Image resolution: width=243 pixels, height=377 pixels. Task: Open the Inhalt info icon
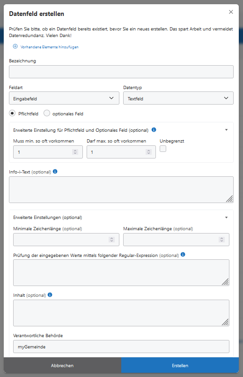pyautogui.click(x=50, y=295)
